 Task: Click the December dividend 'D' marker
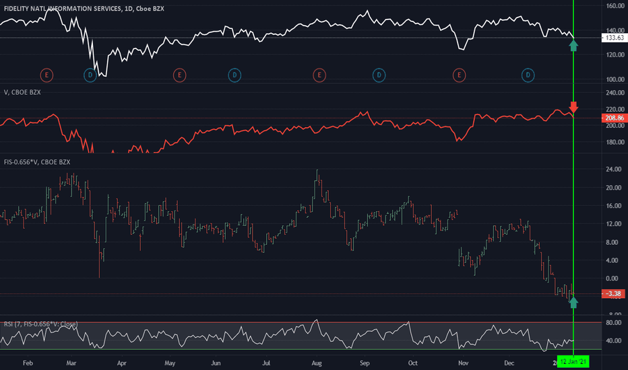(528, 75)
